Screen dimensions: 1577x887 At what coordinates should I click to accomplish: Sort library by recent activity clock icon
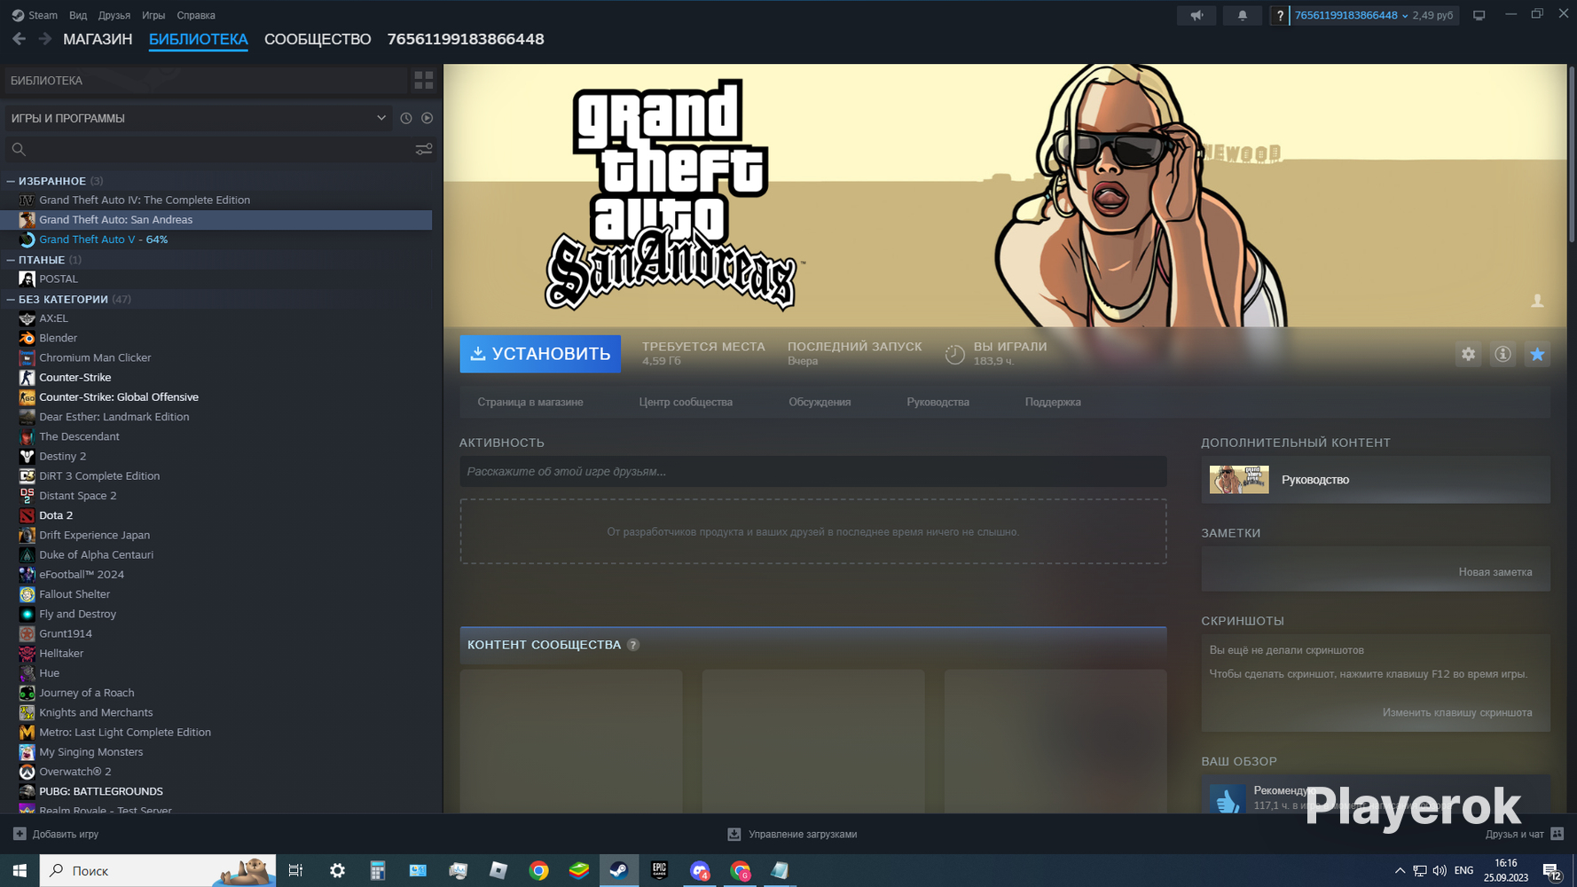click(406, 118)
